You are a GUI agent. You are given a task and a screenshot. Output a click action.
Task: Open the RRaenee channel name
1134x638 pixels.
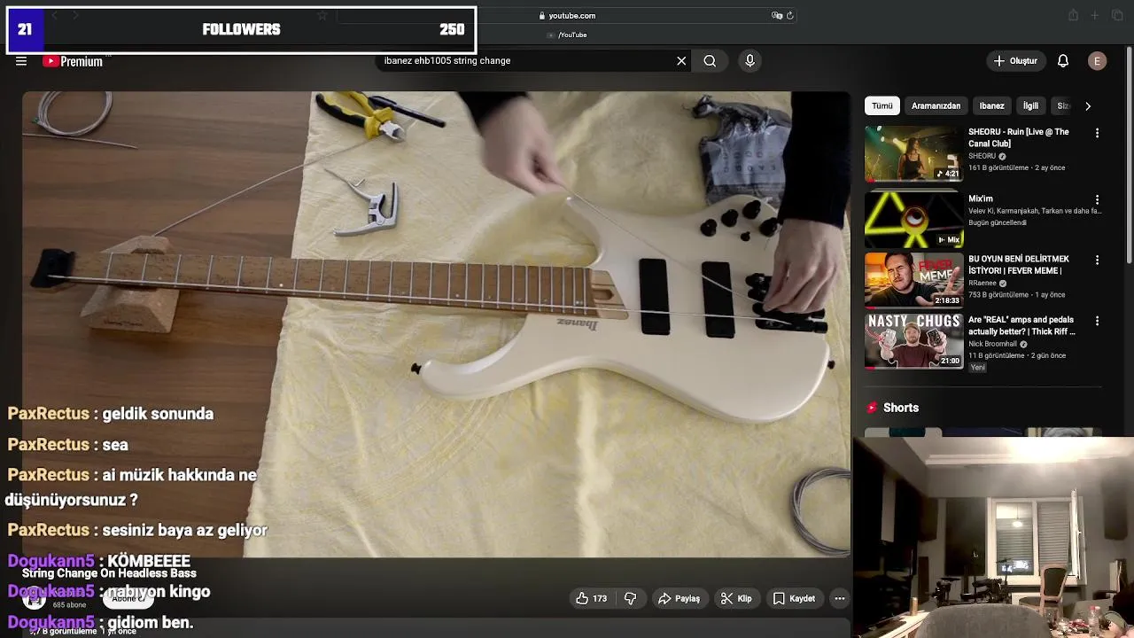[x=983, y=283]
